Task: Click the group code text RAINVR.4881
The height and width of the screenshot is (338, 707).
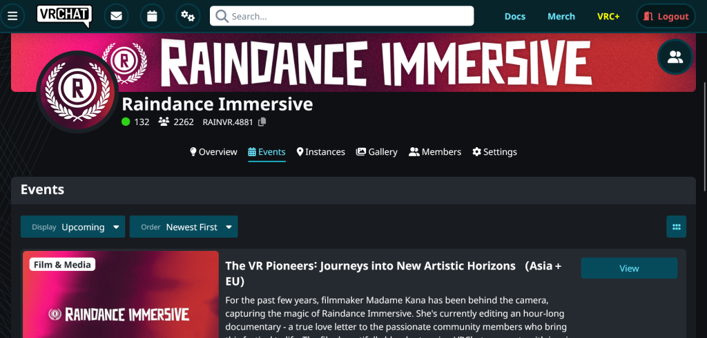Action: click(228, 122)
